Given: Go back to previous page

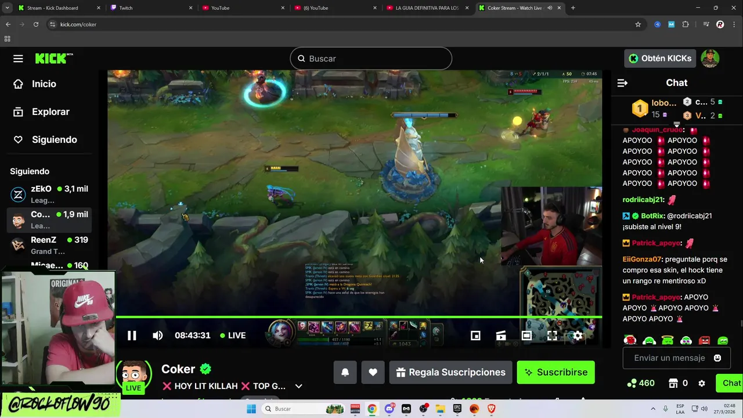Looking at the screenshot, I should pos(8,24).
